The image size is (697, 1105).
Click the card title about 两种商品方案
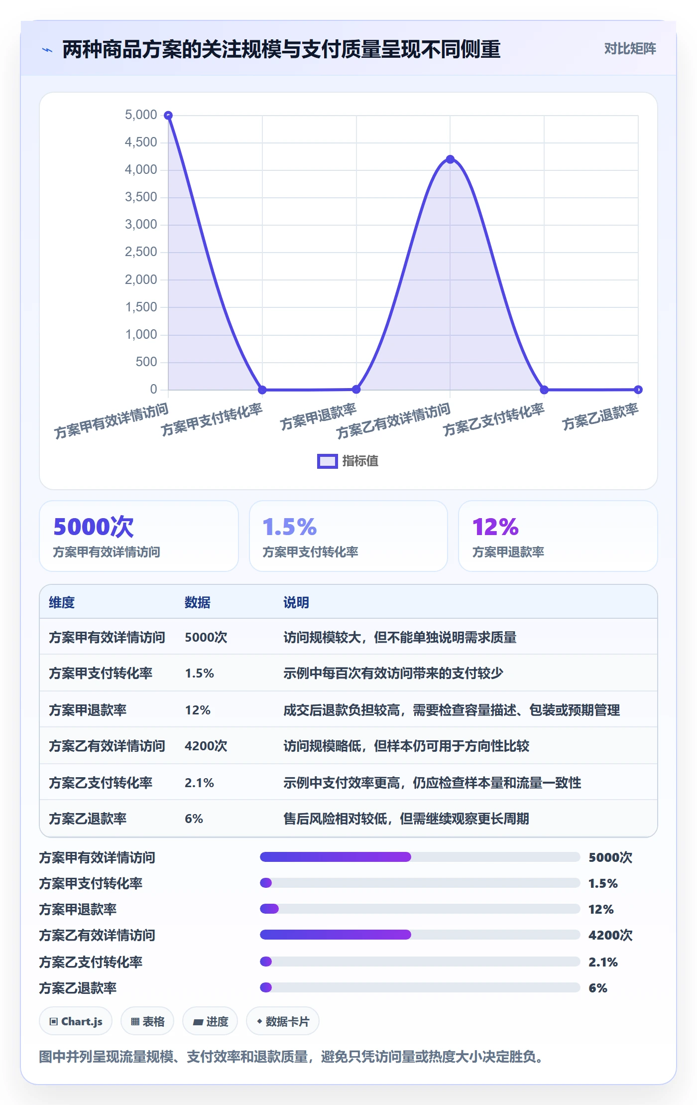click(281, 49)
